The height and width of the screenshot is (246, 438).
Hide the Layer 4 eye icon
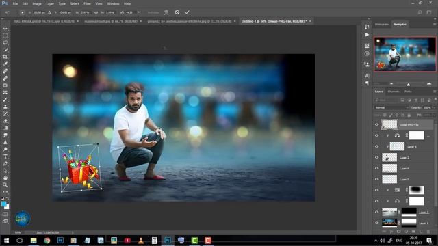pyautogui.click(x=376, y=169)
